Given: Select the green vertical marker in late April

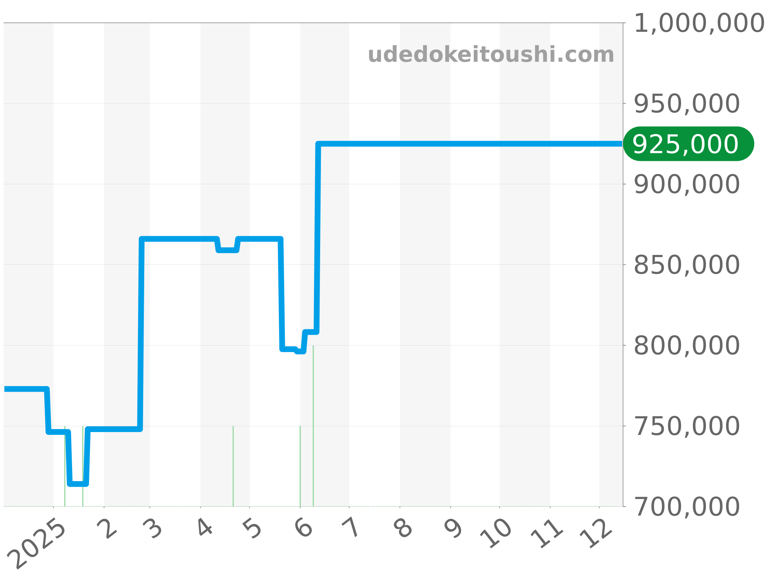Looking at the screenshot, I should (x=233, y=466).
